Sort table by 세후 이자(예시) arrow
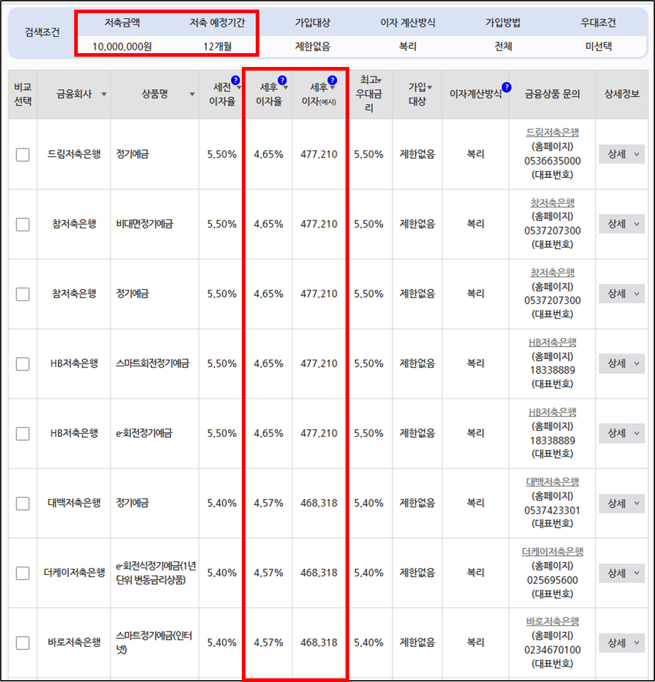 (332, 88)
